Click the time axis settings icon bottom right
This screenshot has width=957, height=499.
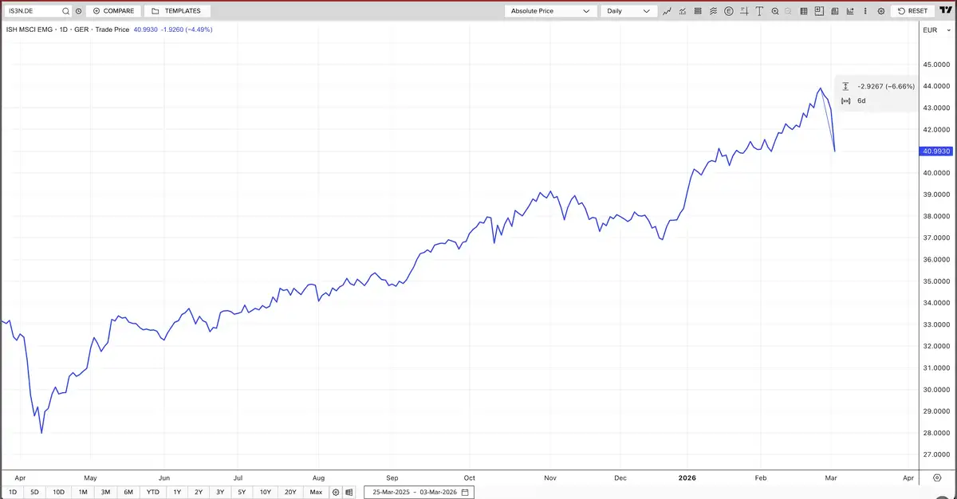[x=936, y=477]
